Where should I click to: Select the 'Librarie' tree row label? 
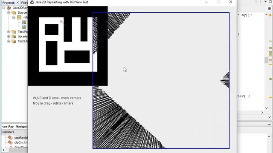(x=23, y=37)
